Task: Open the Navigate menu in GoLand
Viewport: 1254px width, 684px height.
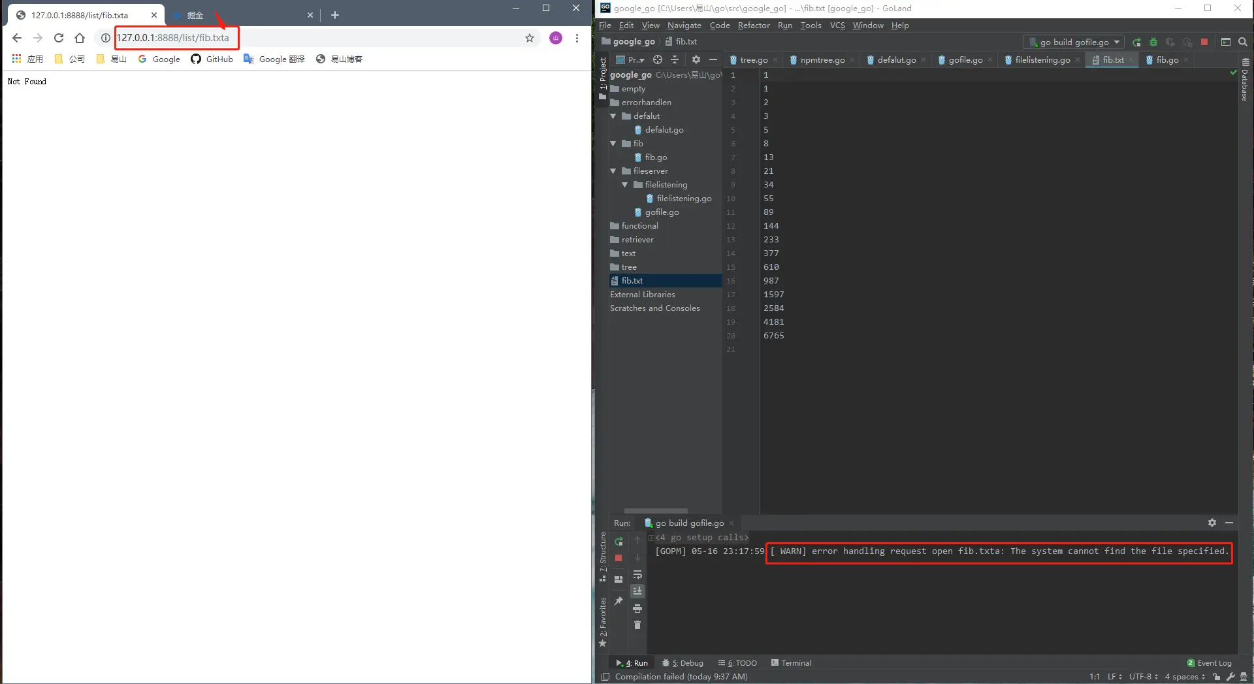Action: coord(684,25)
